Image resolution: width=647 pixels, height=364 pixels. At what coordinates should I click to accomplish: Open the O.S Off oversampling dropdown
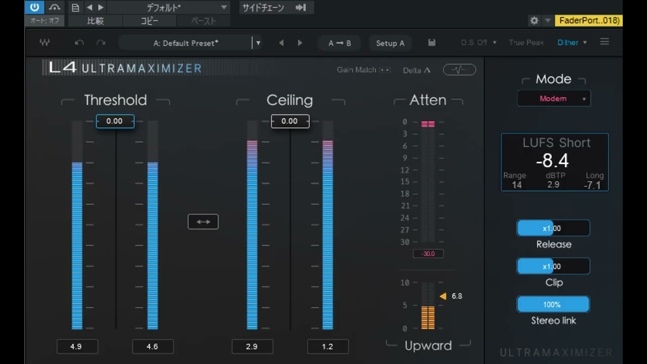(479, 42)
